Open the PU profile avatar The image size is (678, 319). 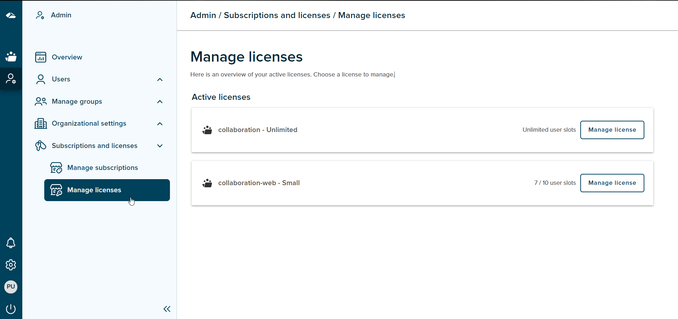pyautogui.click(x=11, y=287)
